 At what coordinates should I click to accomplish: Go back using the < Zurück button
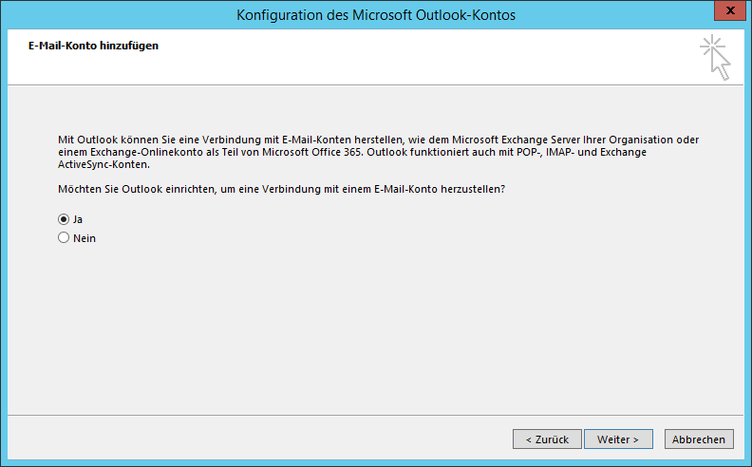[x=547, y=439]
